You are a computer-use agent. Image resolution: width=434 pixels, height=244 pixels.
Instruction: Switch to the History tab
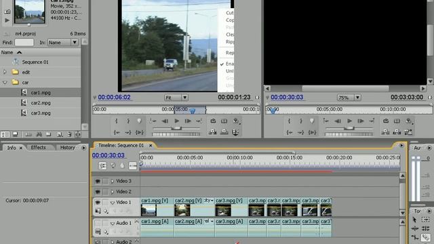point(68,148)
